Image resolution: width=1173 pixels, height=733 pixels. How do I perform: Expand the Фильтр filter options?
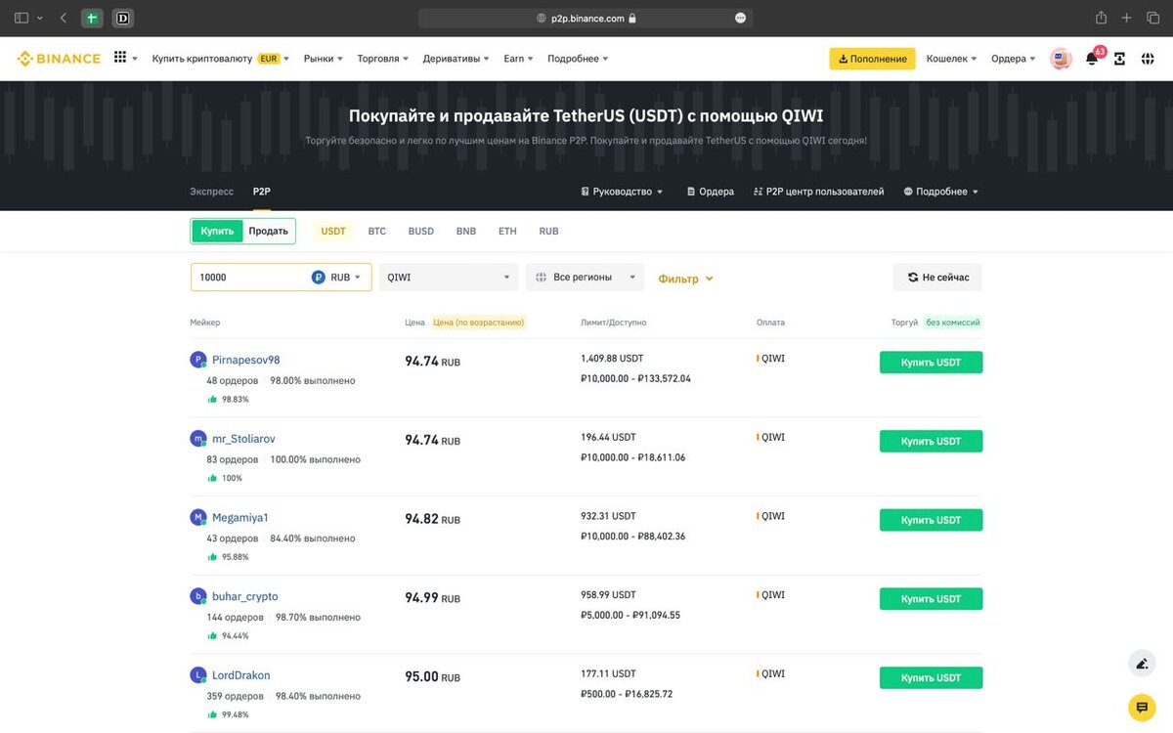[x=685, y=279]
